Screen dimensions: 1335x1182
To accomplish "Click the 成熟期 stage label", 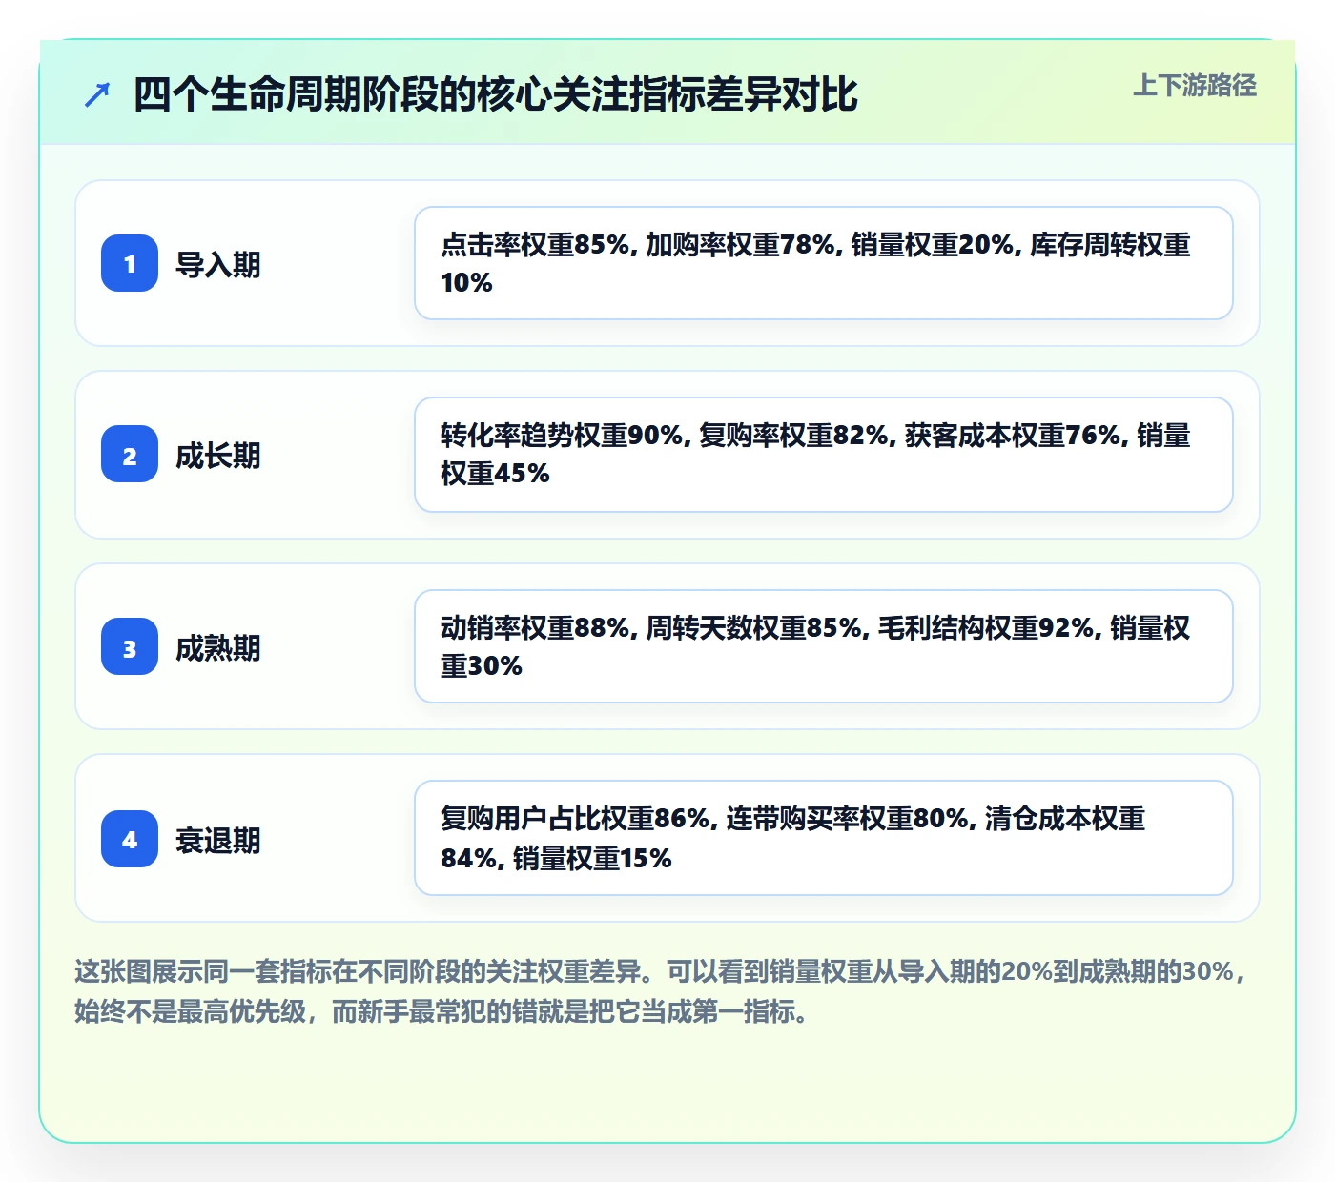I will 217,647.
